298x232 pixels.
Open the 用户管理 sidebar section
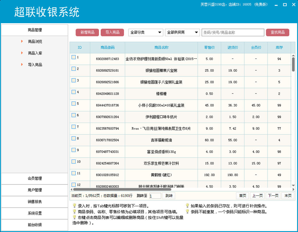[x=35, y=190]
